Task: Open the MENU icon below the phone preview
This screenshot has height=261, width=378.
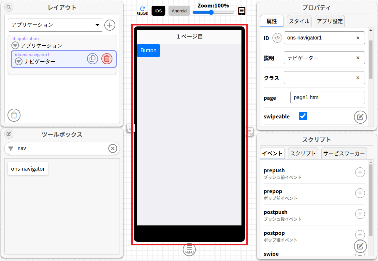Action: click(189, 249)
